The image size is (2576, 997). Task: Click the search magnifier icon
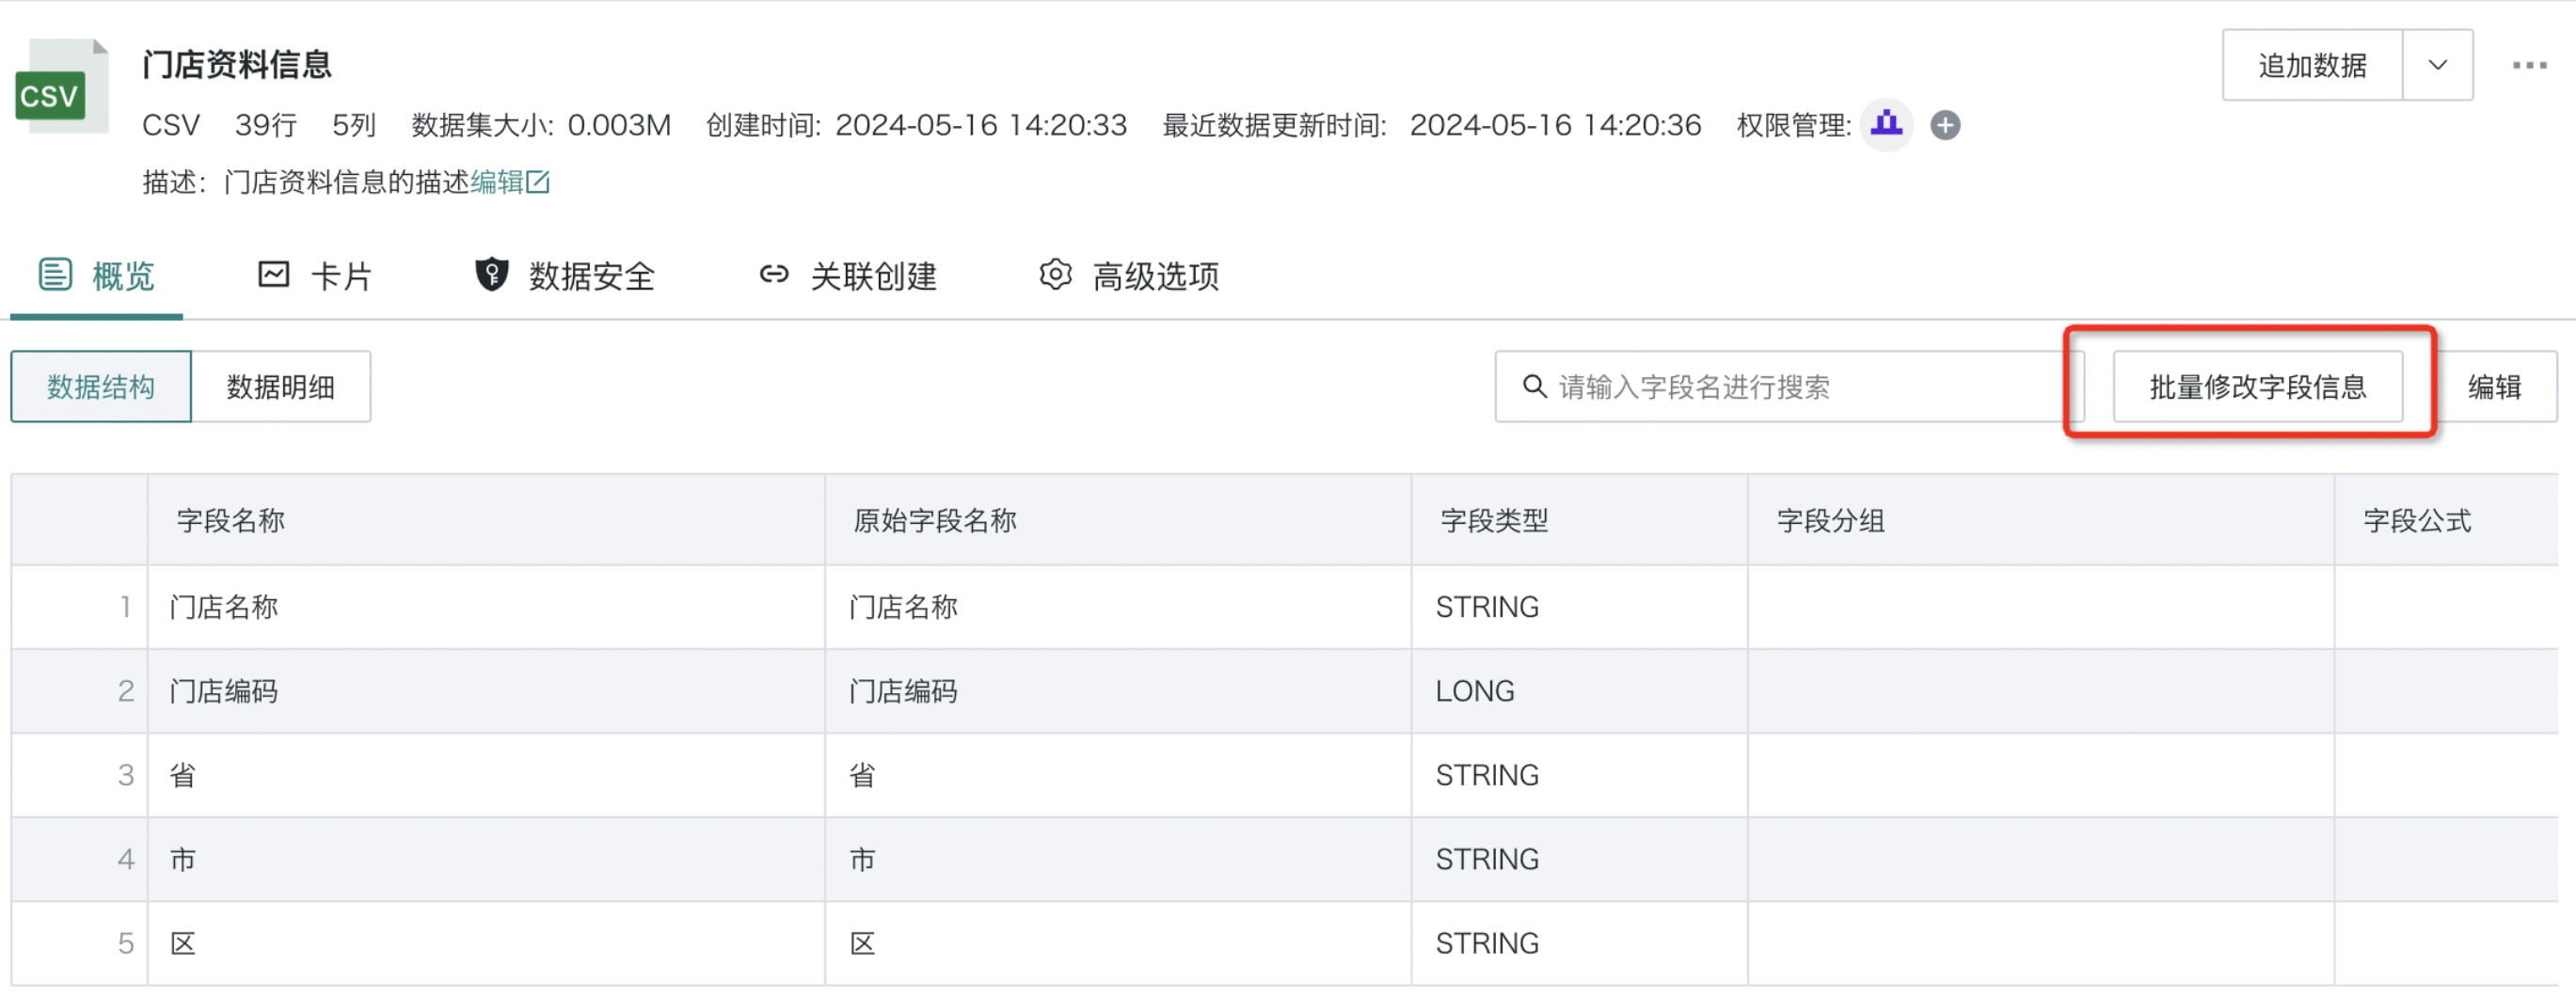(1533, 386)
